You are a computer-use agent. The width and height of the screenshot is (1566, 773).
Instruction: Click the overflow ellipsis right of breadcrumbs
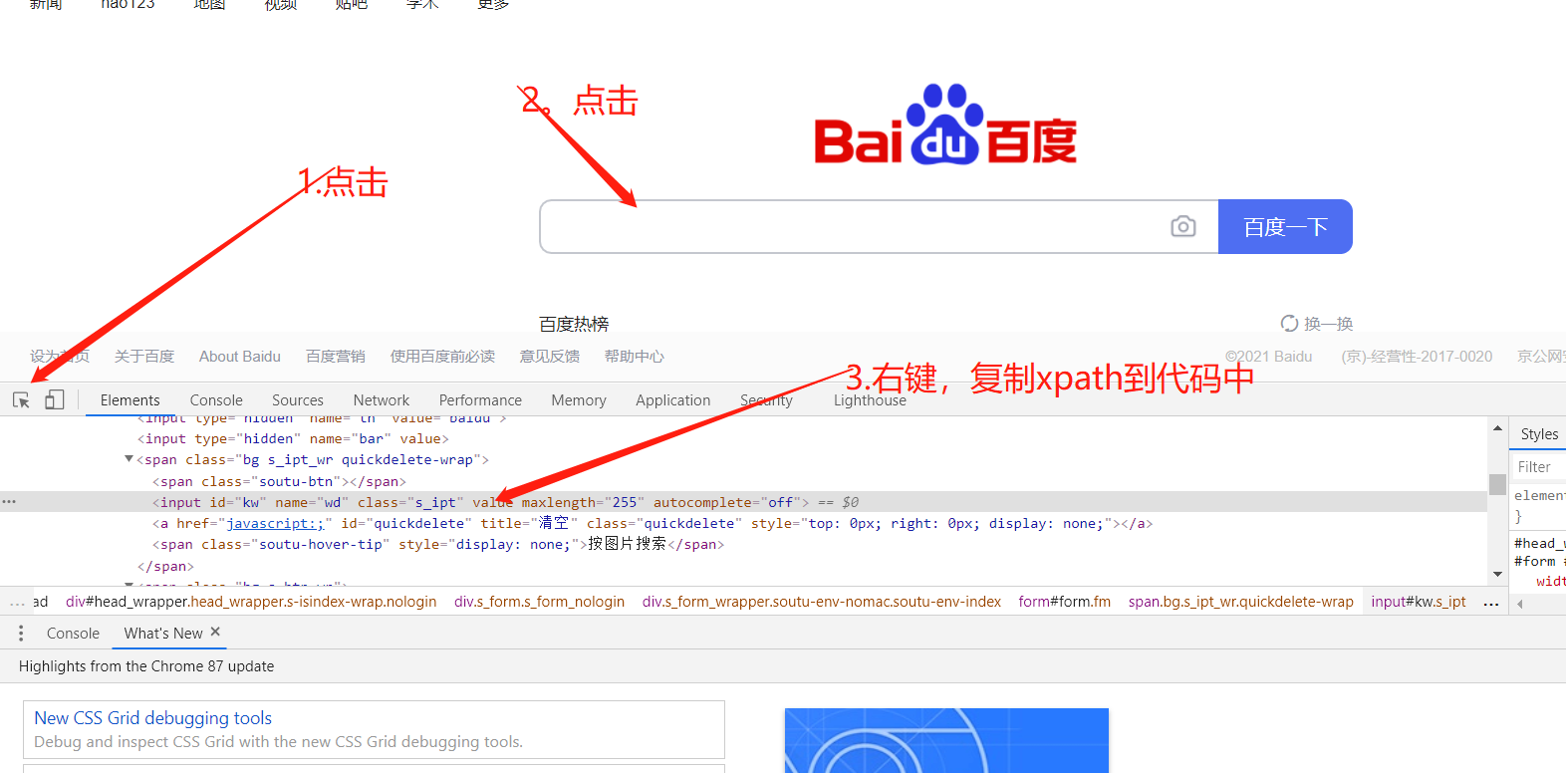click(x=1490, y=603)
